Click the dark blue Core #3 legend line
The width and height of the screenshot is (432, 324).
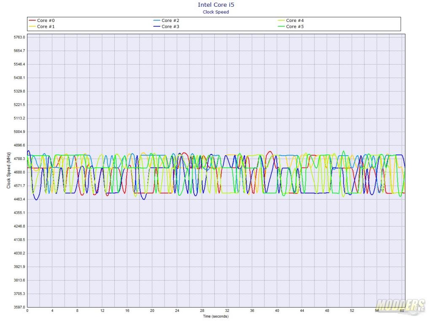(157, 27)
